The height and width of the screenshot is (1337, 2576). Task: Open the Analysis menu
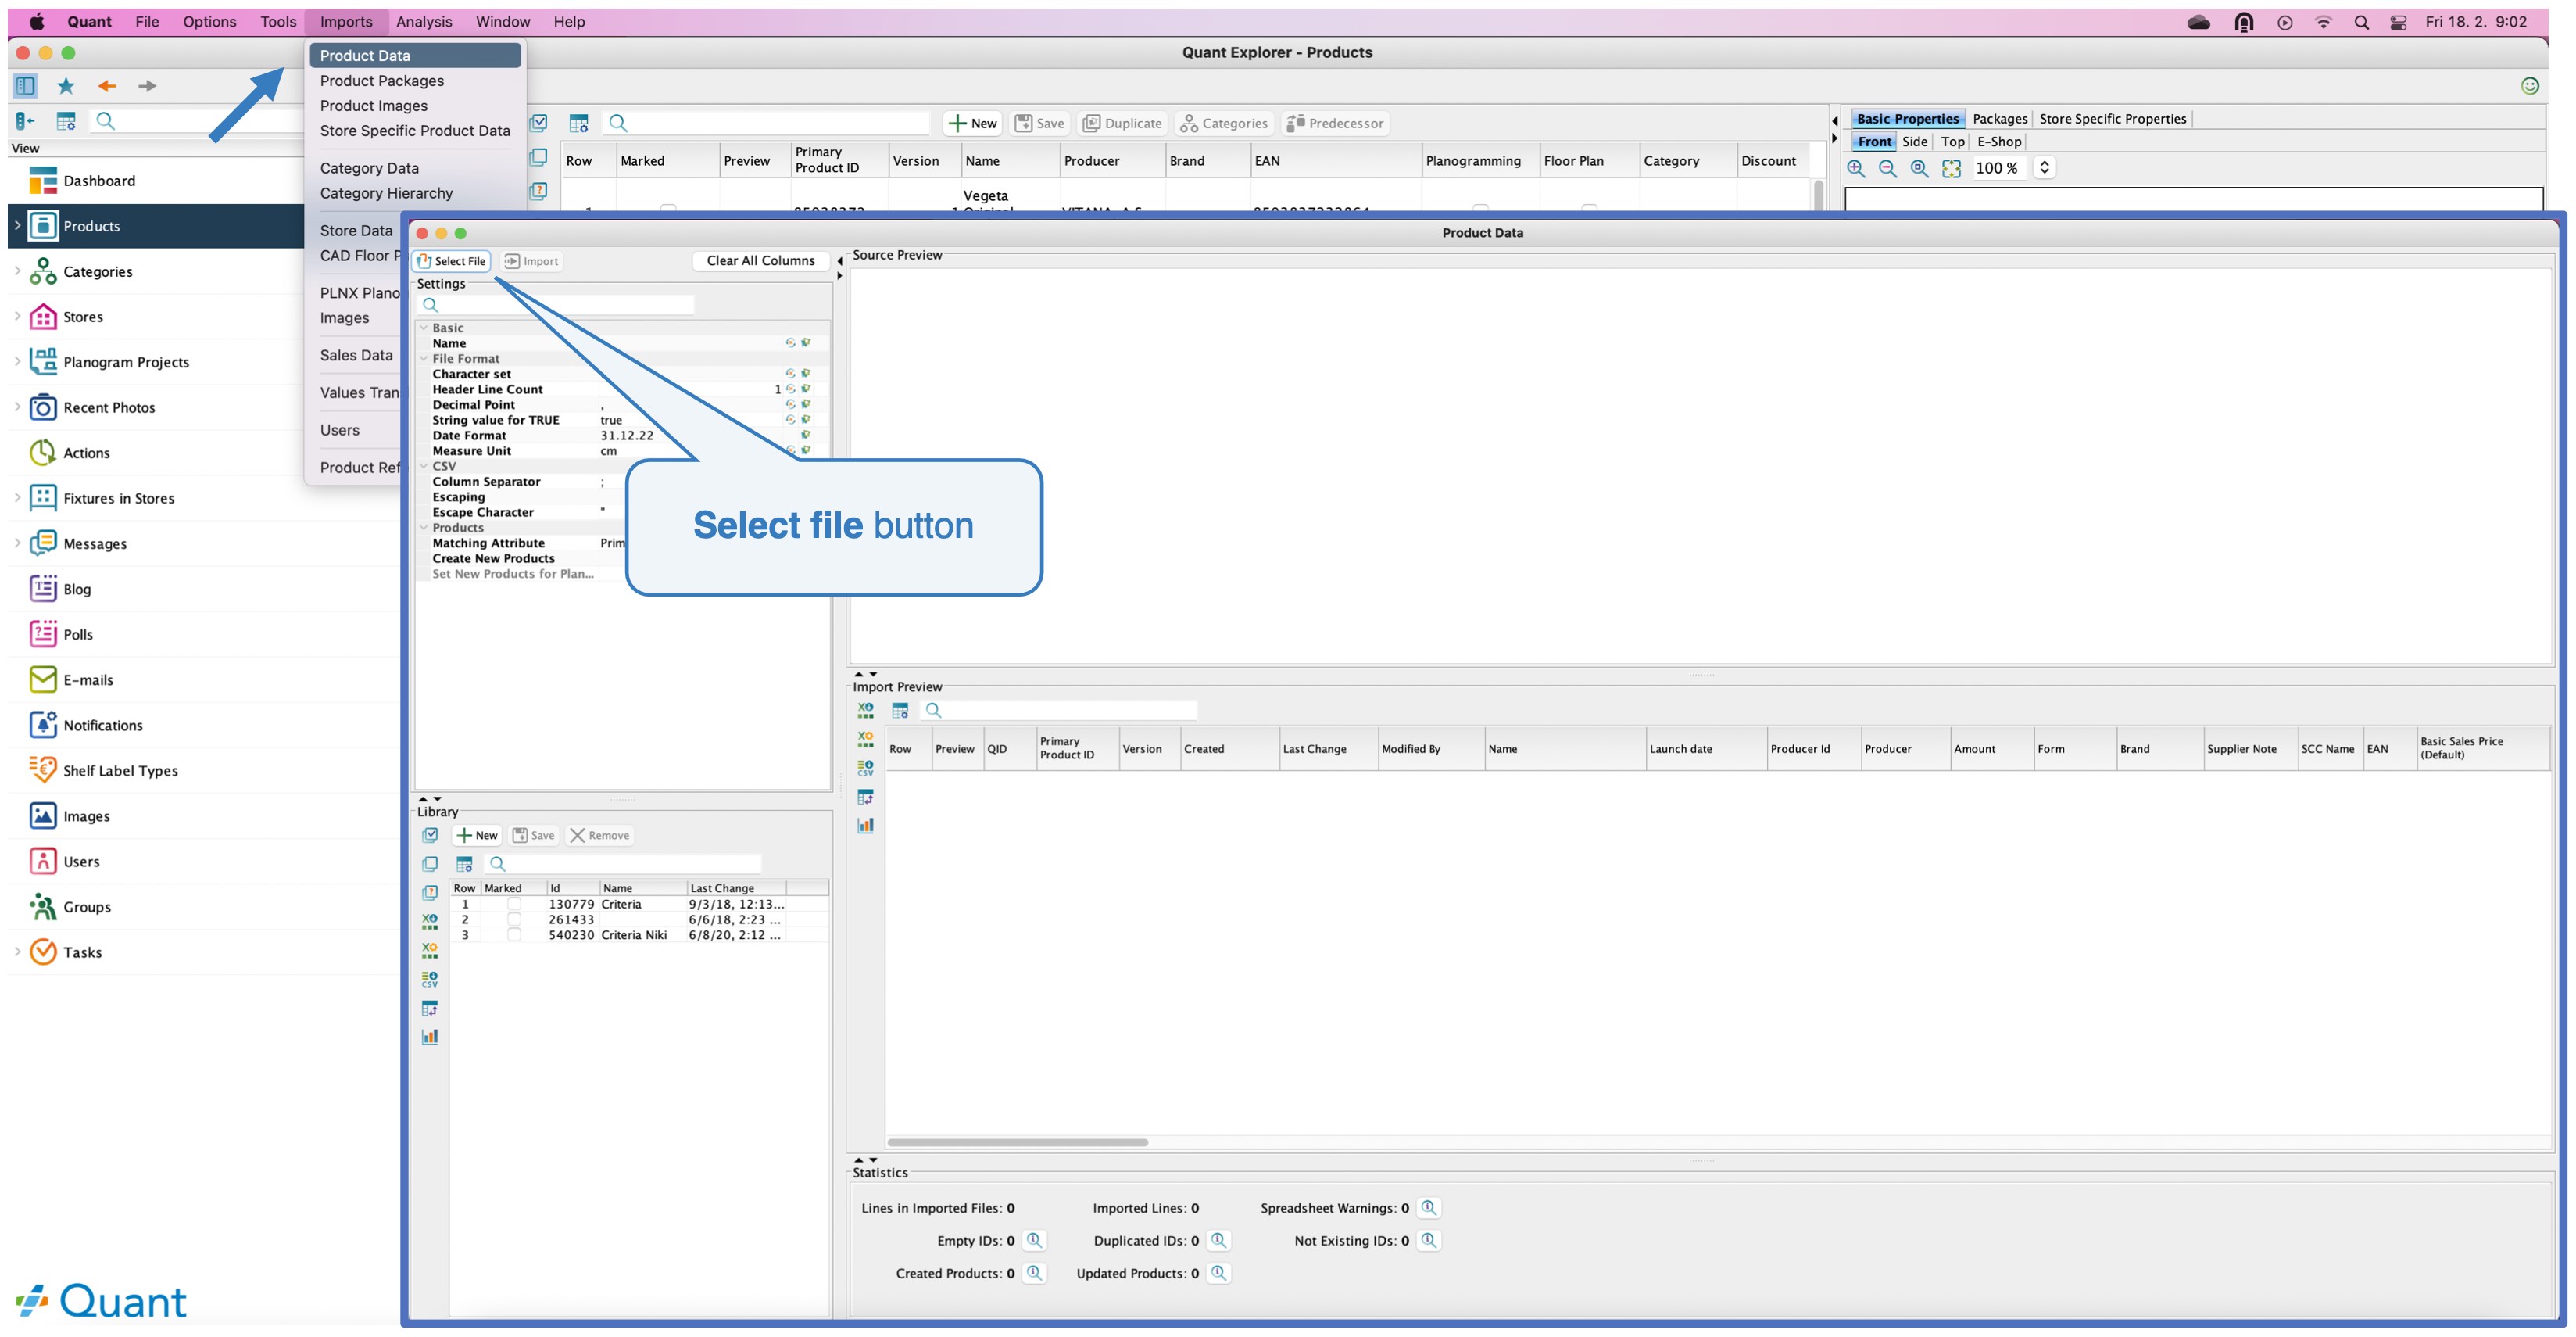pos(424,22)
